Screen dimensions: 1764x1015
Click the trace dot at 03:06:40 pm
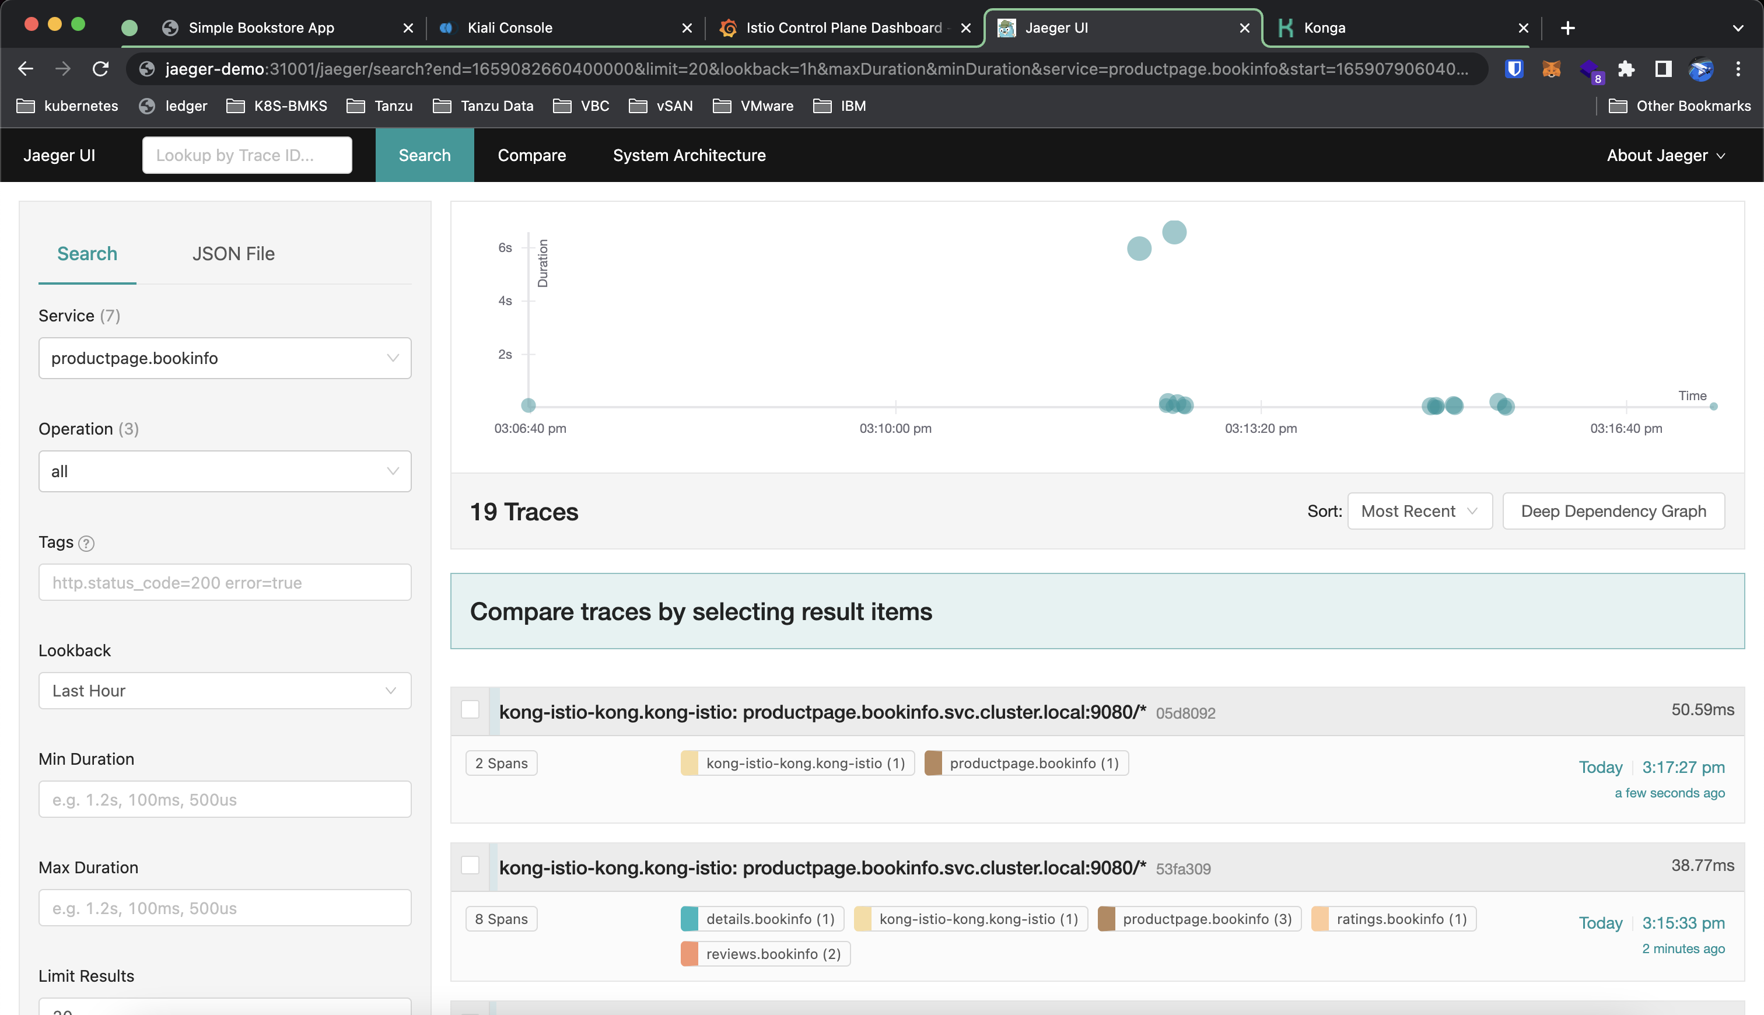[x=528, y=405]
